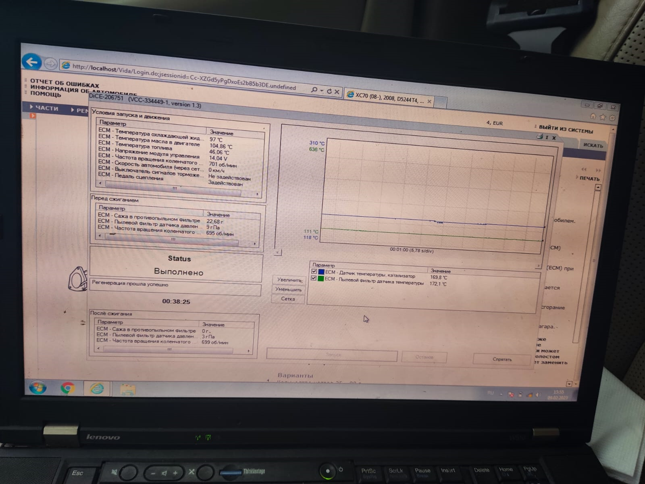The image size is (645, 484).
Task: Click blue swatch of catalyst temperature
Action: coord(321,272)
